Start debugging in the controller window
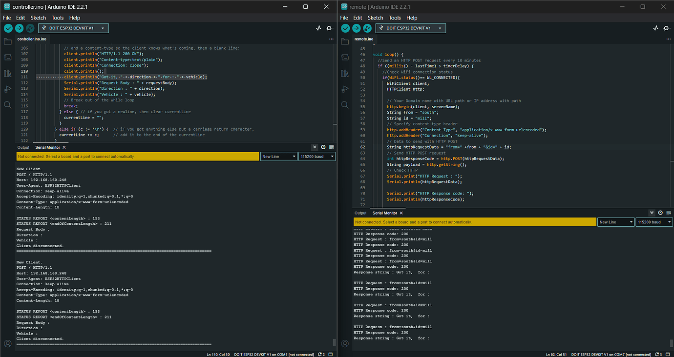Screen dimensions: 674x357 (x=30, y=28)
